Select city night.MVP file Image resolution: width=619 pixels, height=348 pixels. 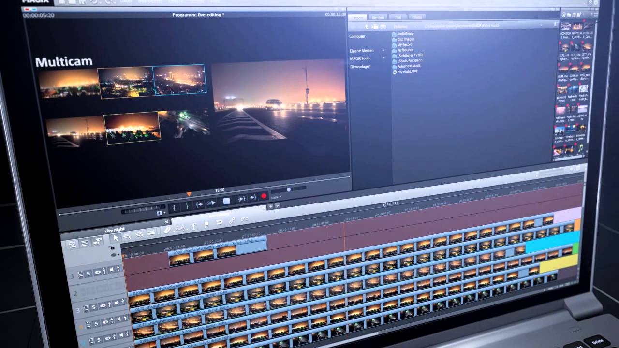(x=404, y=72)
